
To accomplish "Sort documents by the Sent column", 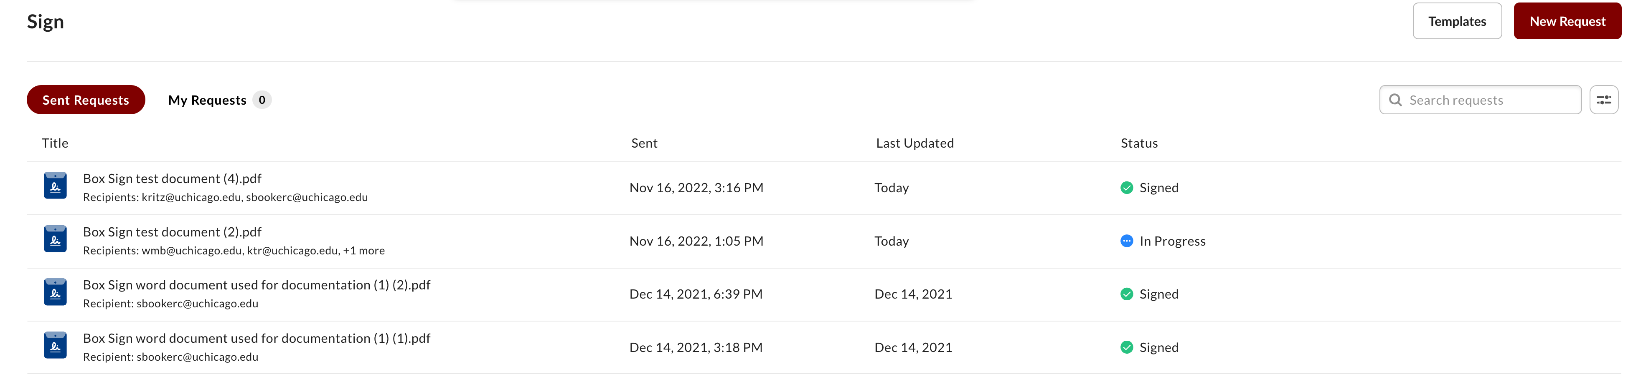I will click(644, 143).
